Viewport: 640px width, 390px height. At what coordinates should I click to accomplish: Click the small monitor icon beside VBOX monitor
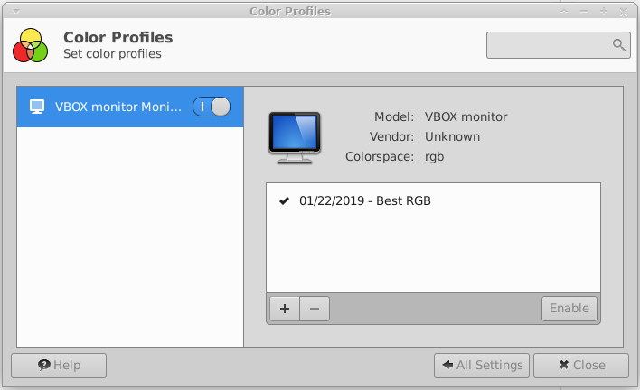click(x=37, y=107)
